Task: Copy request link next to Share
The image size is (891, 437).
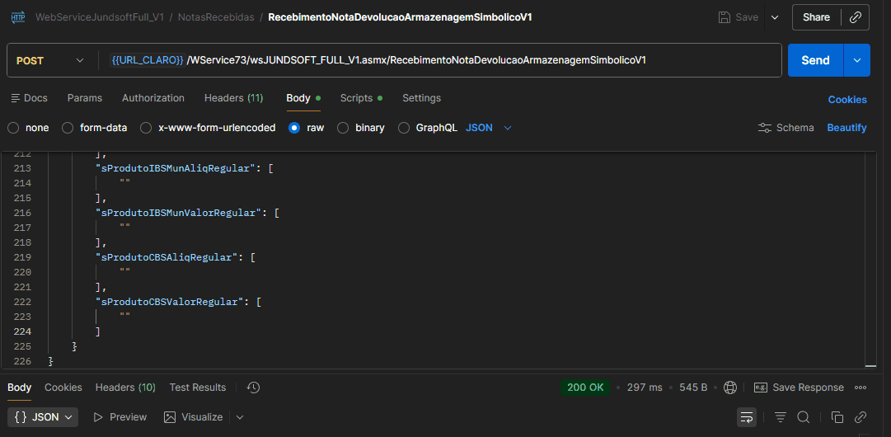Action: click(856, 17)
